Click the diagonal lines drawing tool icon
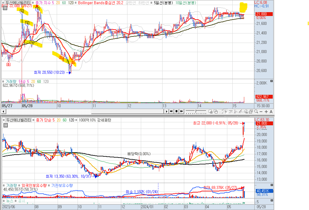The image size is (309, 210). point(241,112)
